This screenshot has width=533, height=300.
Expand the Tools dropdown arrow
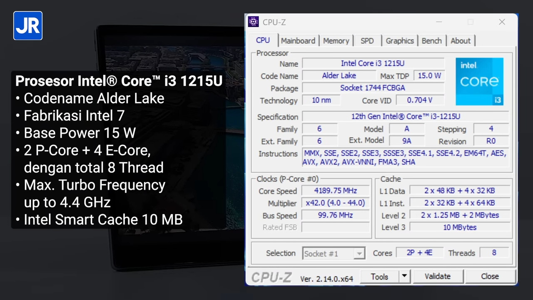click(x=404, y=276)
